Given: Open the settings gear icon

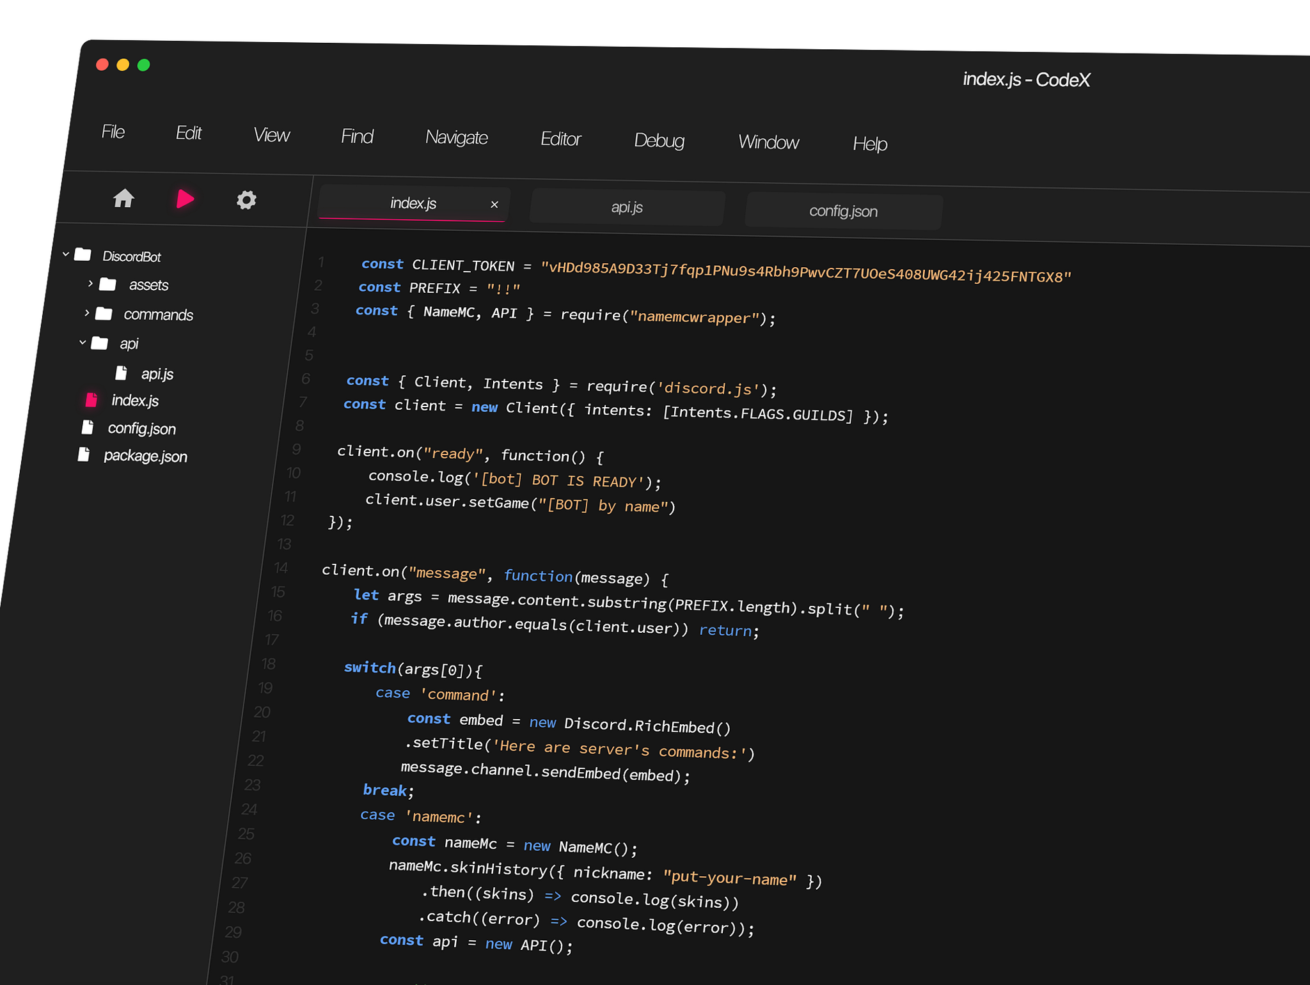Looking at the screenshot, I should [246, 200].
